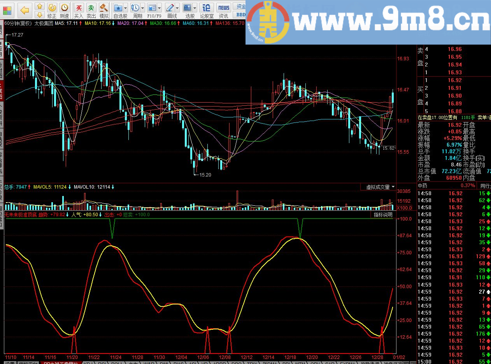491x364 pixels.
Task: Go back with the yellow left arrow
Action: 25,10
